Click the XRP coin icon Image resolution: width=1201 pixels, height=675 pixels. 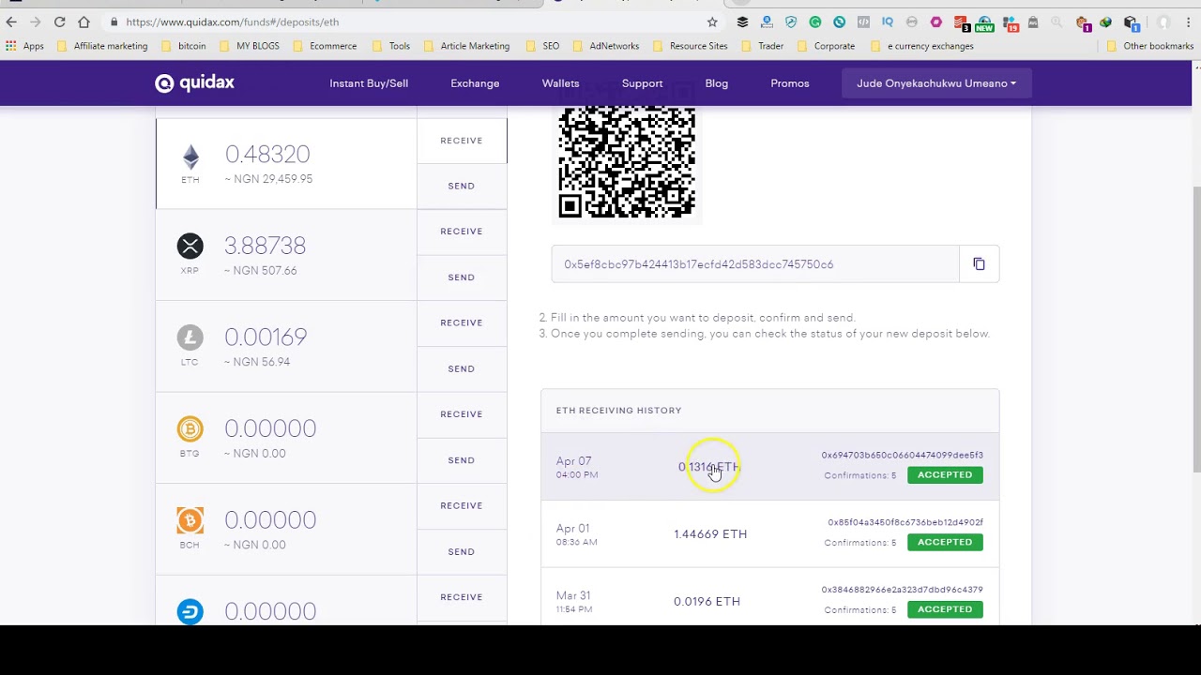(190, 246)
